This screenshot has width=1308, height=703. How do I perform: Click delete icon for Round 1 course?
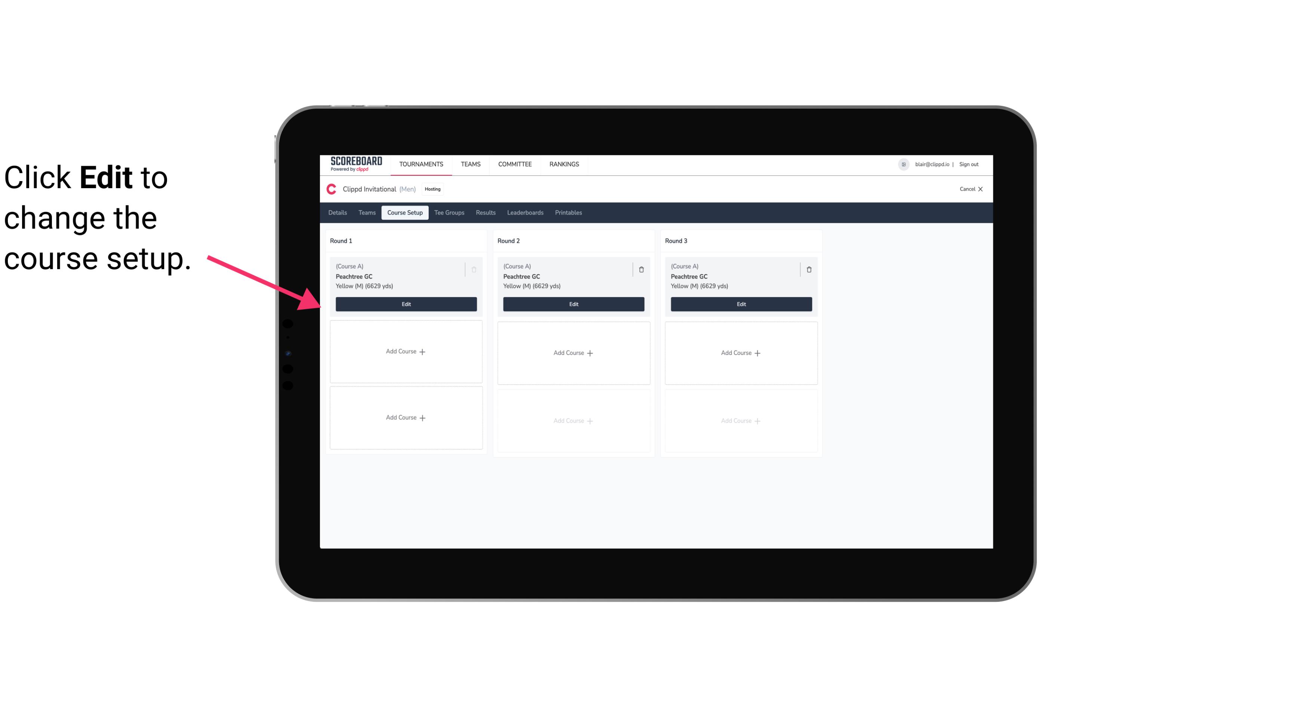[475, 268]
